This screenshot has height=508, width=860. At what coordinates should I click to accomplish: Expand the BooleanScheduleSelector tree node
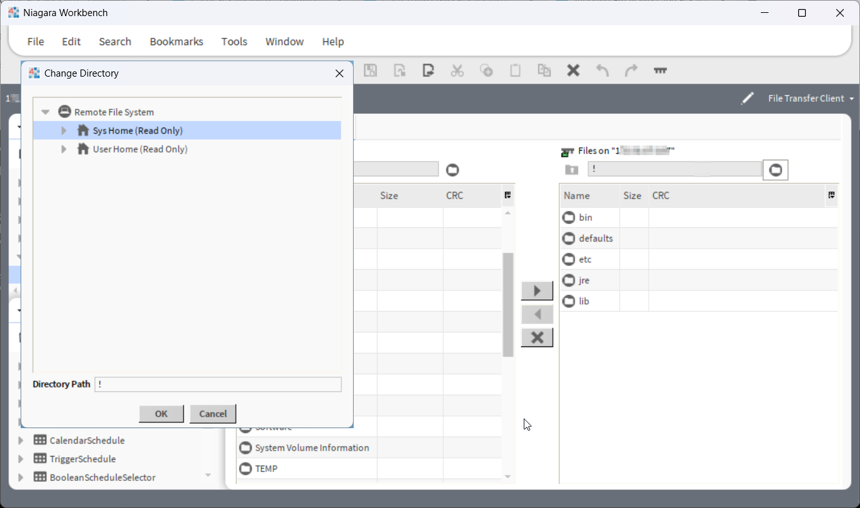(x=21, y=478)
